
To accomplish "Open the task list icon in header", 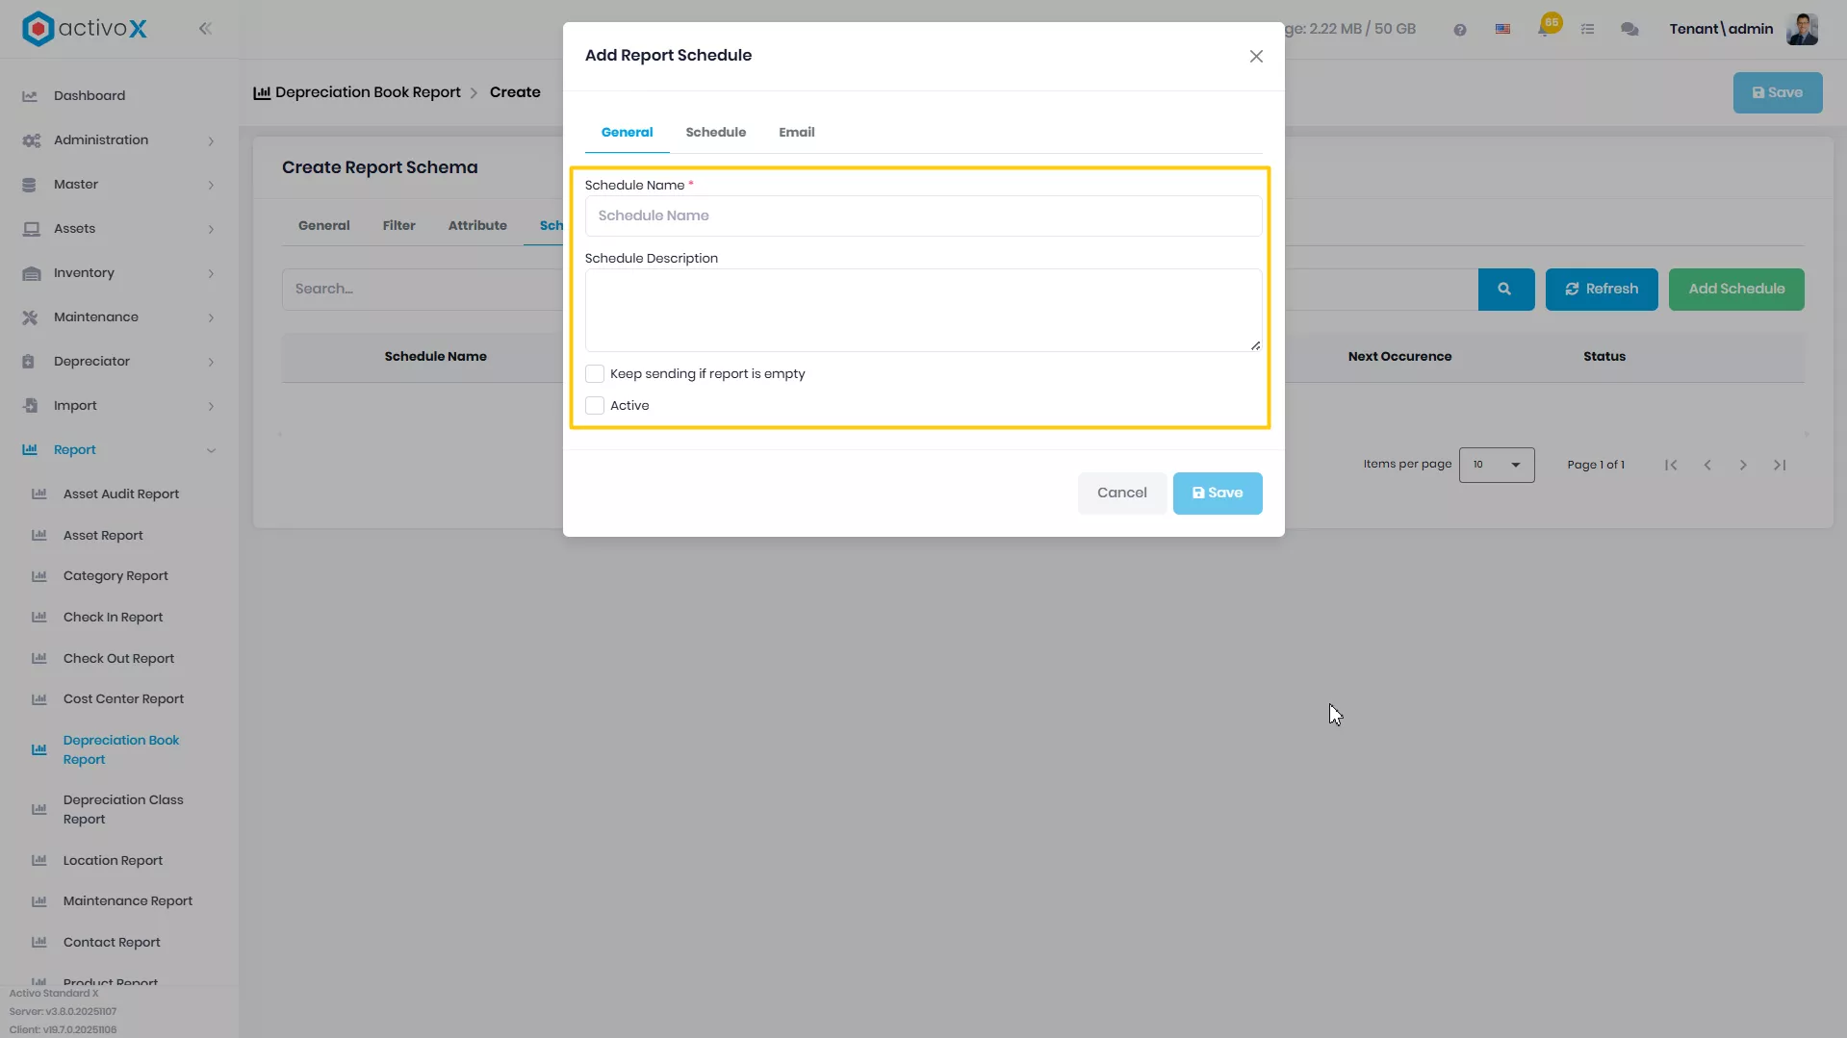I will tap(1588, 30).
